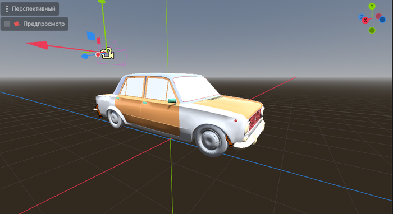Screen dimensions: 393x214
Task: Click the red camera icon beside Предпросмотр
Action: (17, 24)
